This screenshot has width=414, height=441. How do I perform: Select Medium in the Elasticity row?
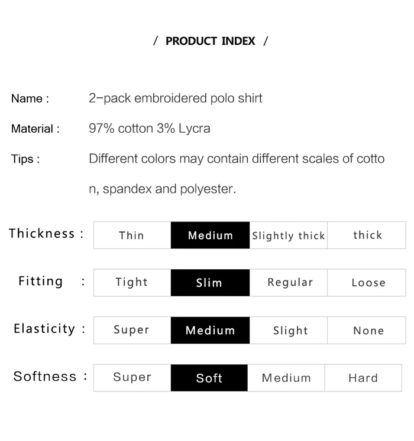[x=210, y=330]
